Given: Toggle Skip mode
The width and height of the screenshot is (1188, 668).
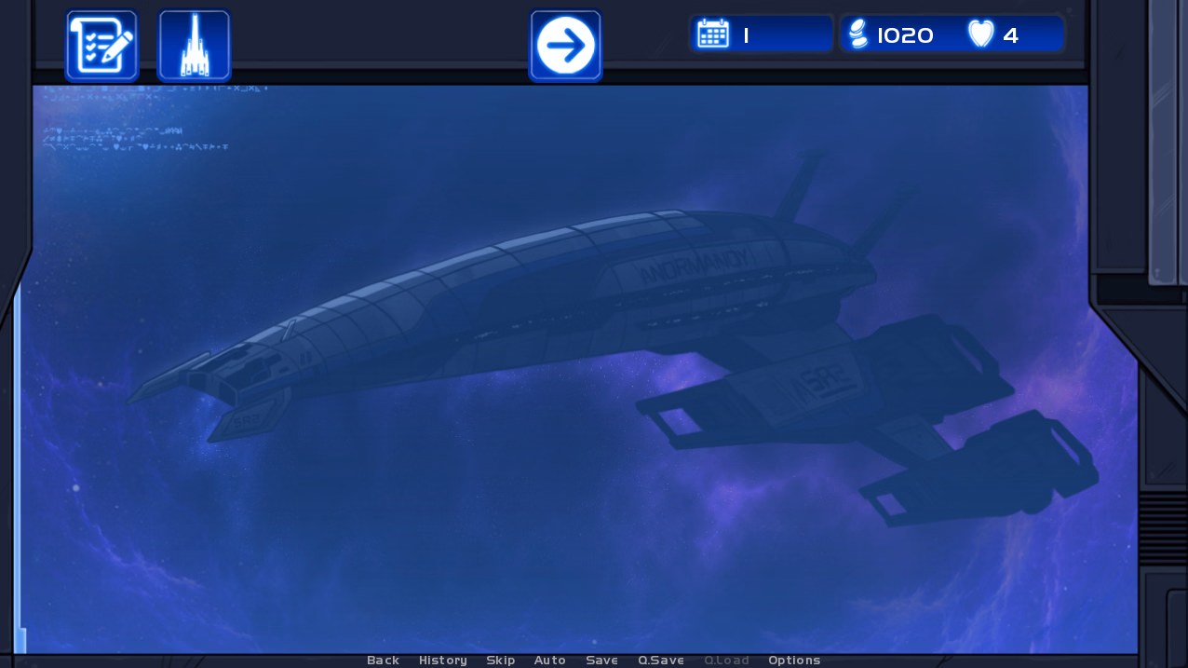Looking at the screenshot, I should point(501,660).
